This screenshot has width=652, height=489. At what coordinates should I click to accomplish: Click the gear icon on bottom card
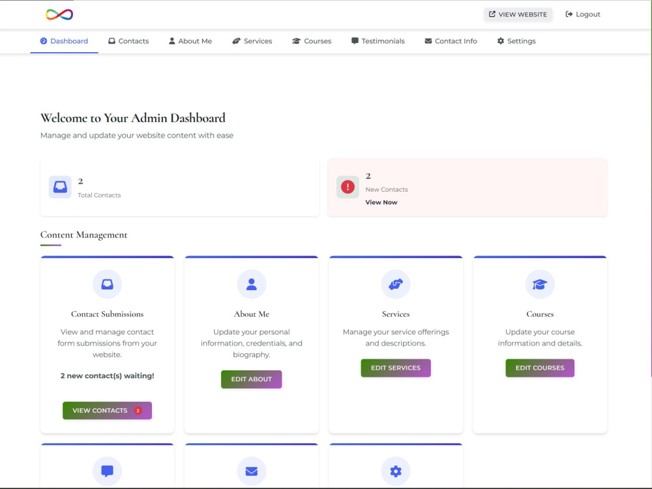(396, 471)
